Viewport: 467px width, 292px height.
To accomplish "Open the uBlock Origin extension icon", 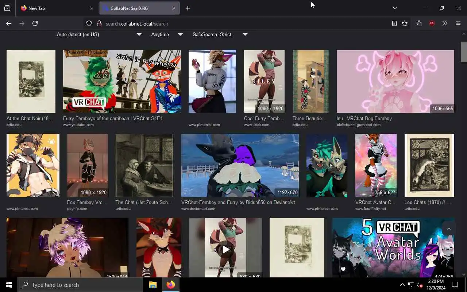I will (x=432, y=23).
